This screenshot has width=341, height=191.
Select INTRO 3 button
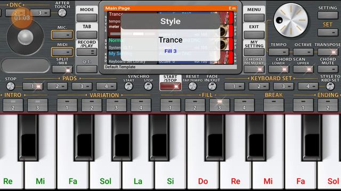tap(38, 105)
